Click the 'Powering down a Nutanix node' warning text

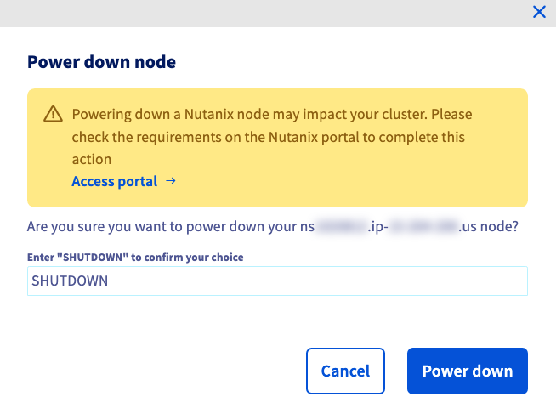272,137
